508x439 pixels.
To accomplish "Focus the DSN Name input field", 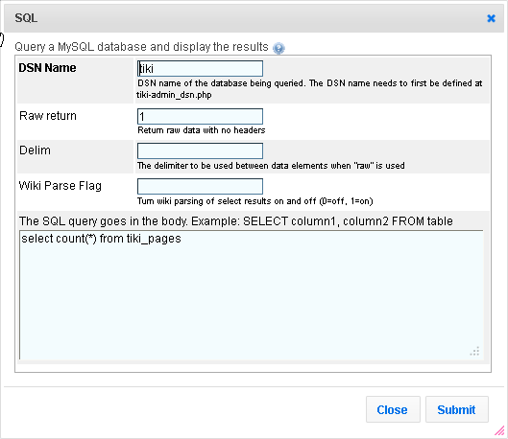I will 200,68.
